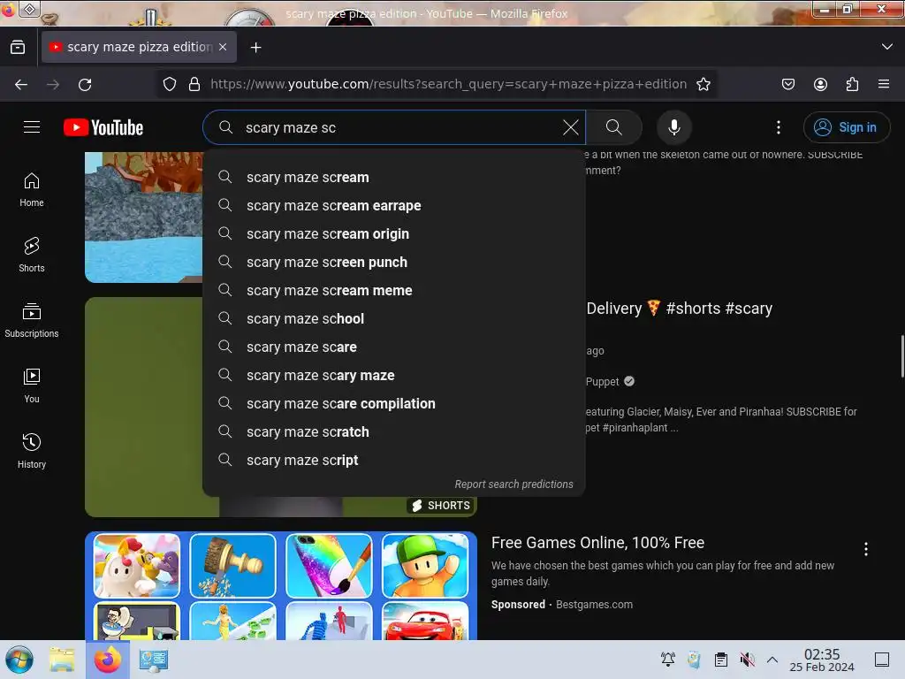Reload the page with refresh button

tap(85, 84)
